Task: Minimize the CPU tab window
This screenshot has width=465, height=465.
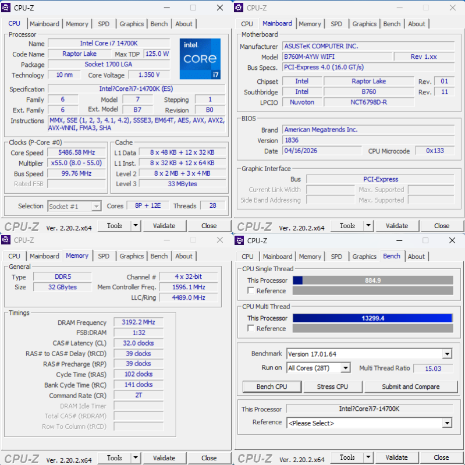Action: (x=167, y=8)
